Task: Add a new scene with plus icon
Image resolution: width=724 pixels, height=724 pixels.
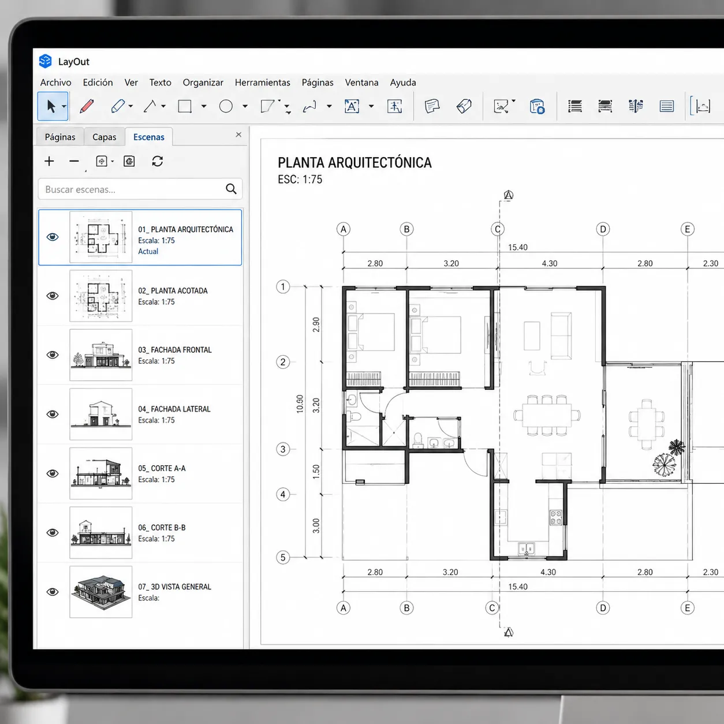Action: click(49, 162)
